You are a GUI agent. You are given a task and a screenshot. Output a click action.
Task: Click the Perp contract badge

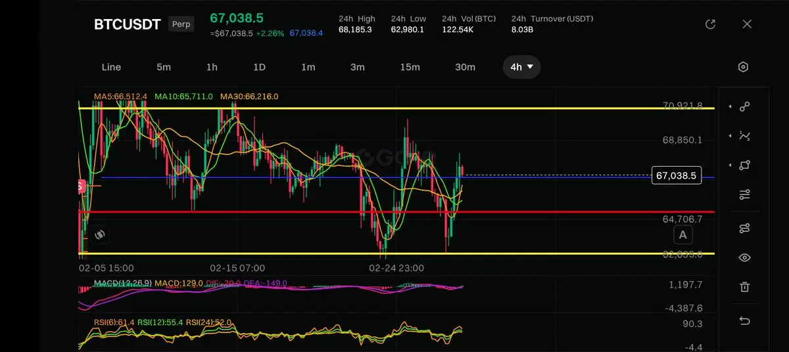pyautogui.click(x=181, y=24)
